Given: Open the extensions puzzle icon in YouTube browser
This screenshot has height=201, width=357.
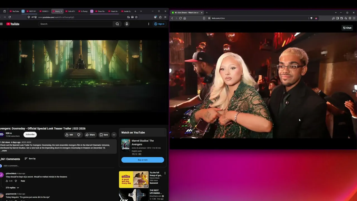Looking at the screenshot, I should click(160, 17).
